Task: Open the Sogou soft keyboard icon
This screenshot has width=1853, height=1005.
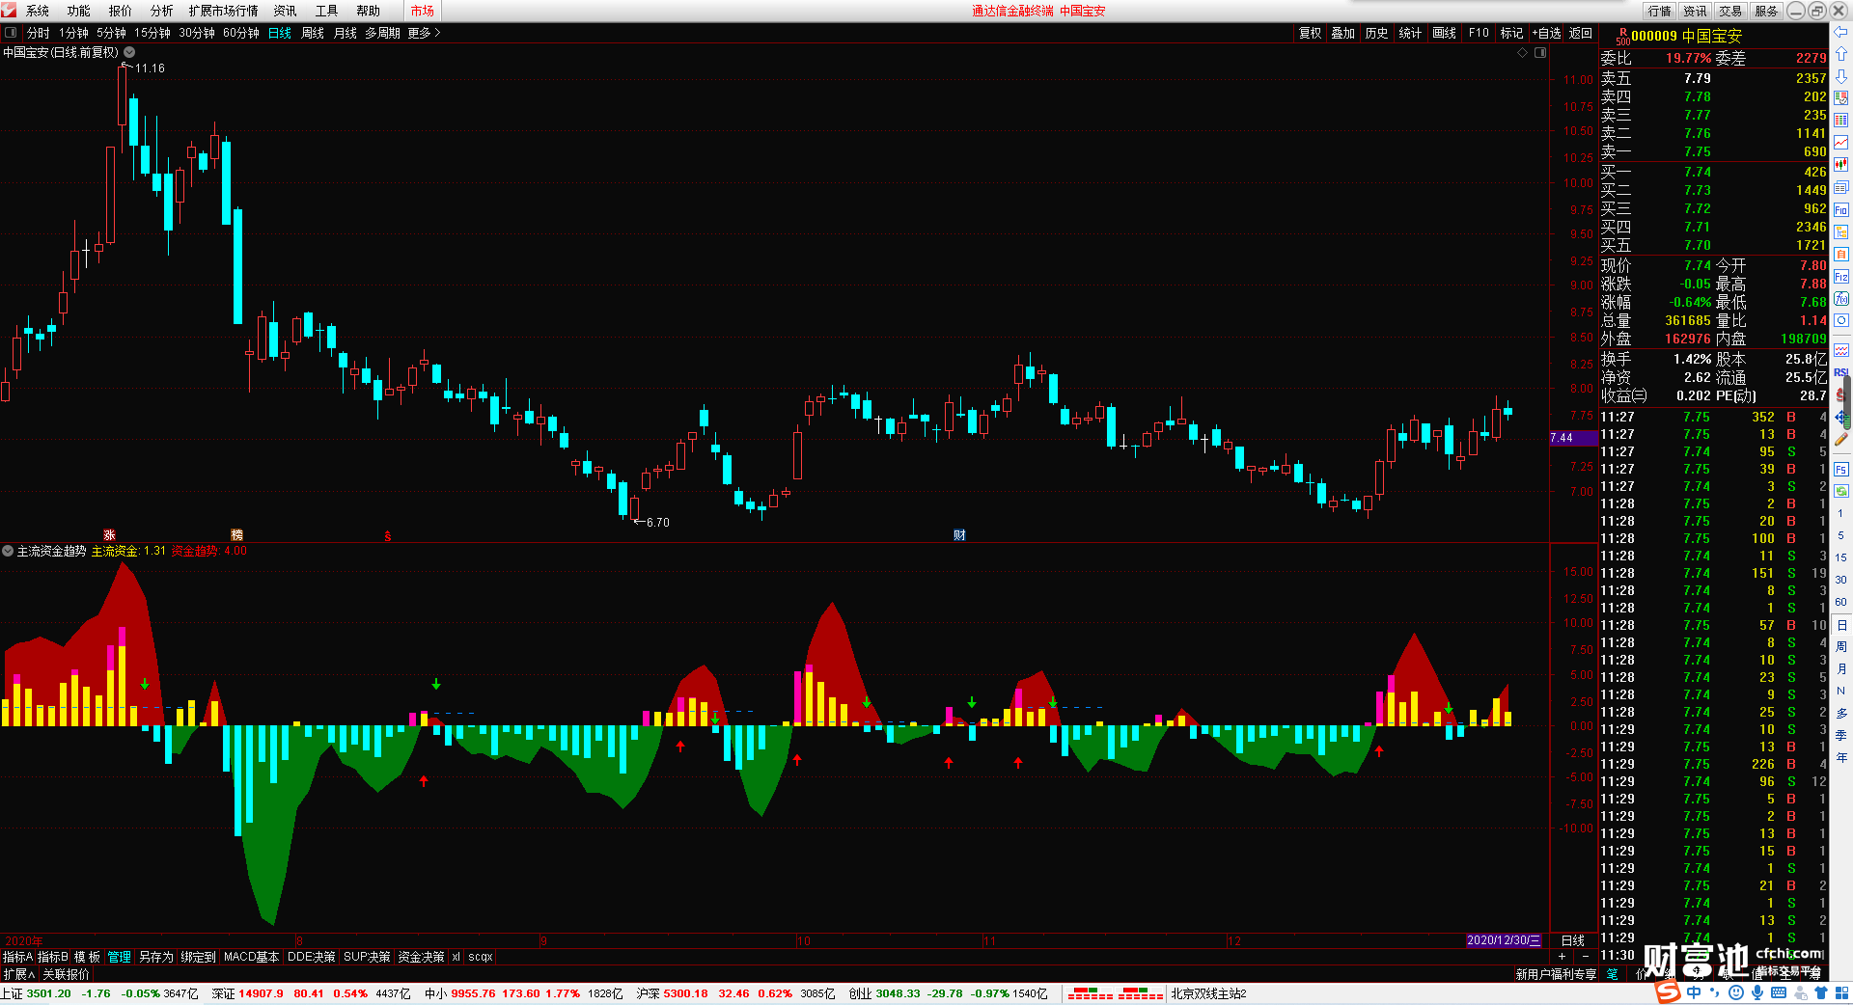Action: click(1779, 992)
